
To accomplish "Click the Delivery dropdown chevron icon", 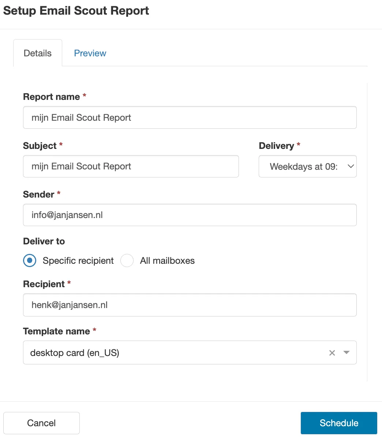I will pyautogui.click(x=350, y=166).
